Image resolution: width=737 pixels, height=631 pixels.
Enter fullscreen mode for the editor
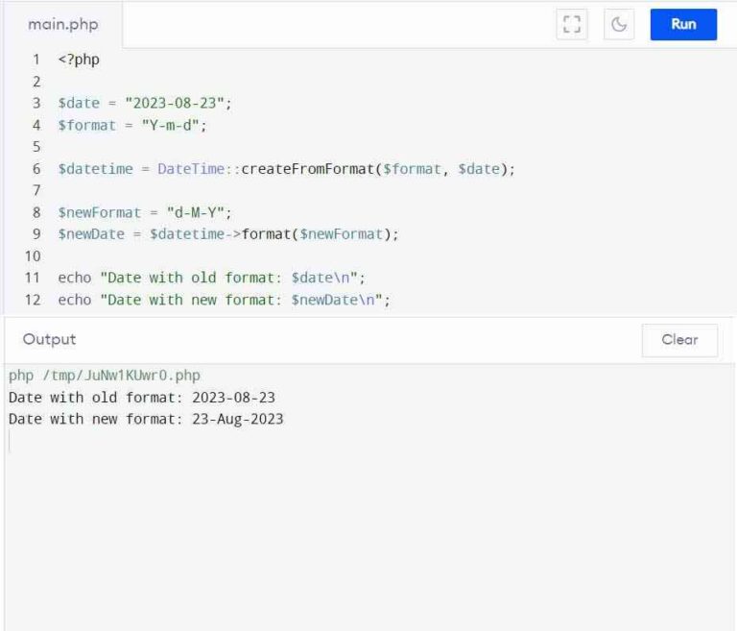572,25
